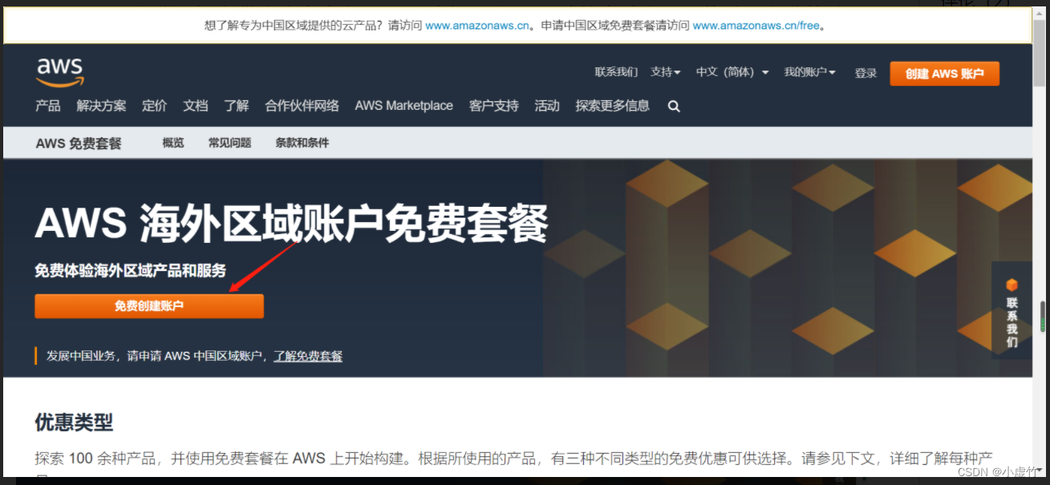Screen dimensions: 1050x485
Task: Go to the 定价 menu item
Action: (155, 106)
